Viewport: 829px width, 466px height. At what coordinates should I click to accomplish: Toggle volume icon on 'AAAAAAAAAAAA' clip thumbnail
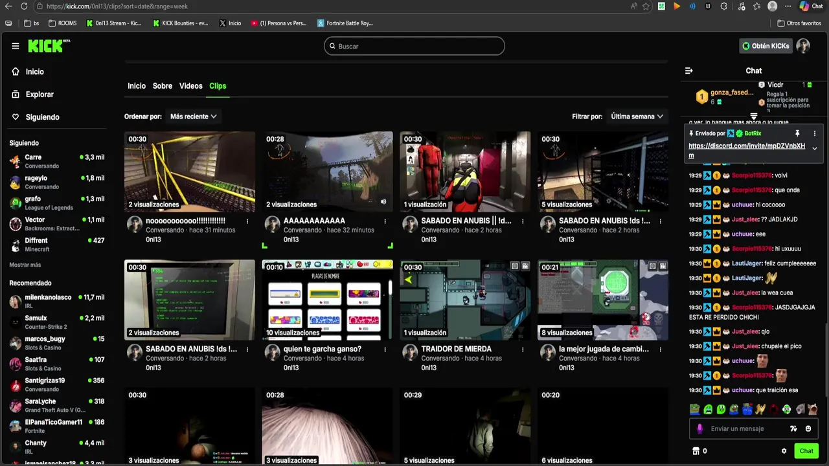pyautogui.click(x=383, y=202)
